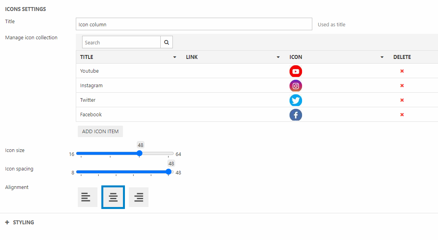Viewport: 438px width, 240px height.
Task: Open the ICON column dropdown arrow
Action: click(382, 57)
